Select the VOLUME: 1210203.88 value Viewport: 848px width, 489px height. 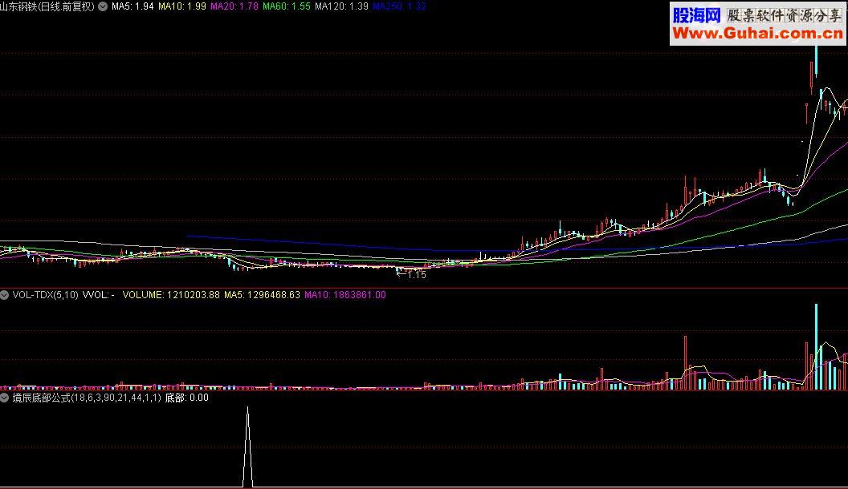tap(171, 295)
